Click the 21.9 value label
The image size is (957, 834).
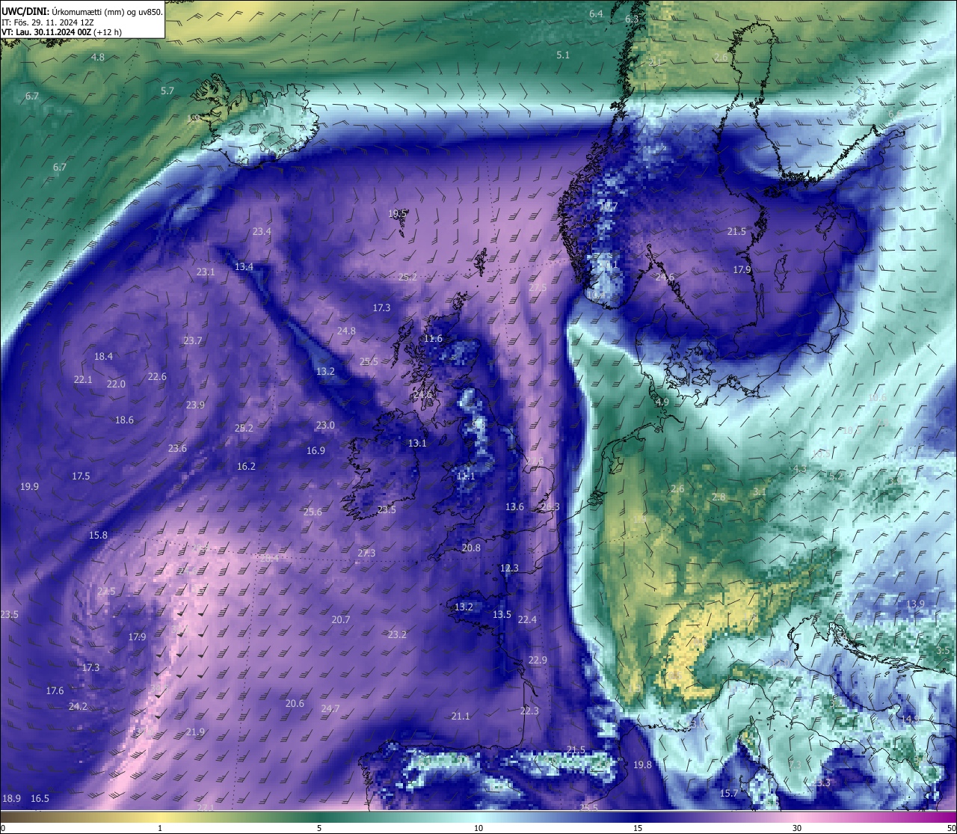(x=195, y=732)
